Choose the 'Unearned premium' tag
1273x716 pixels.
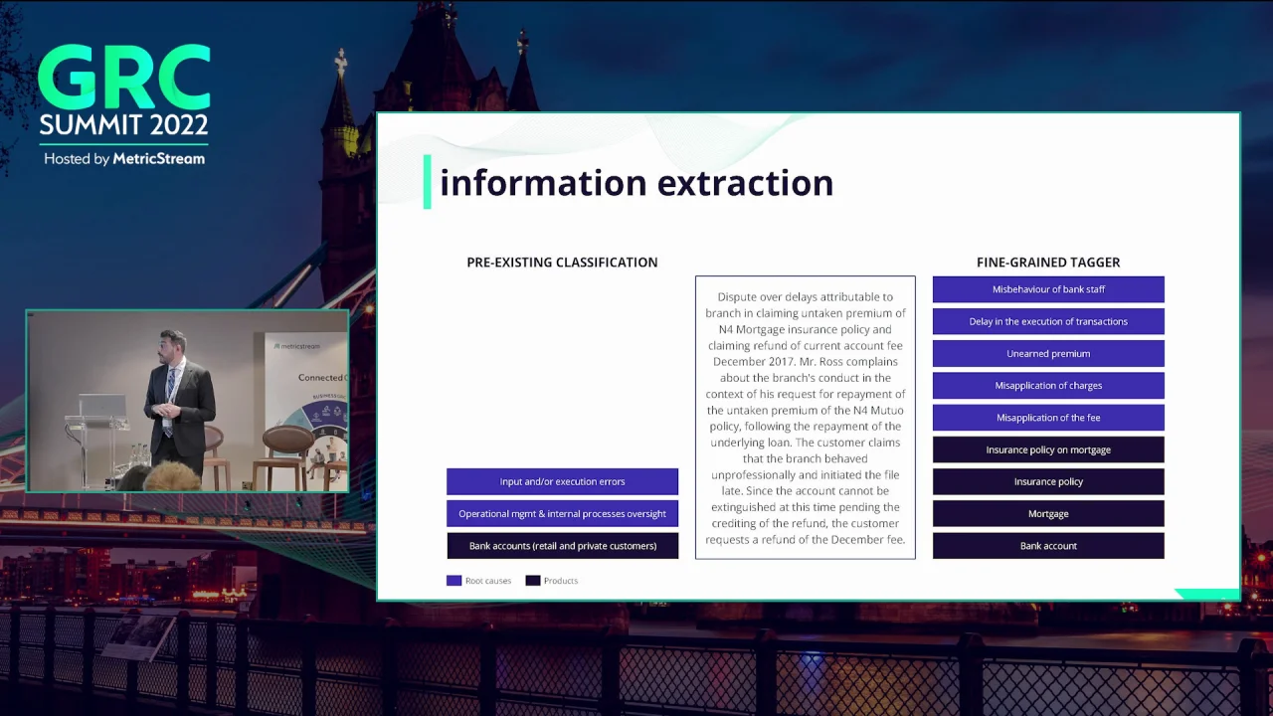click(1048, 354)
